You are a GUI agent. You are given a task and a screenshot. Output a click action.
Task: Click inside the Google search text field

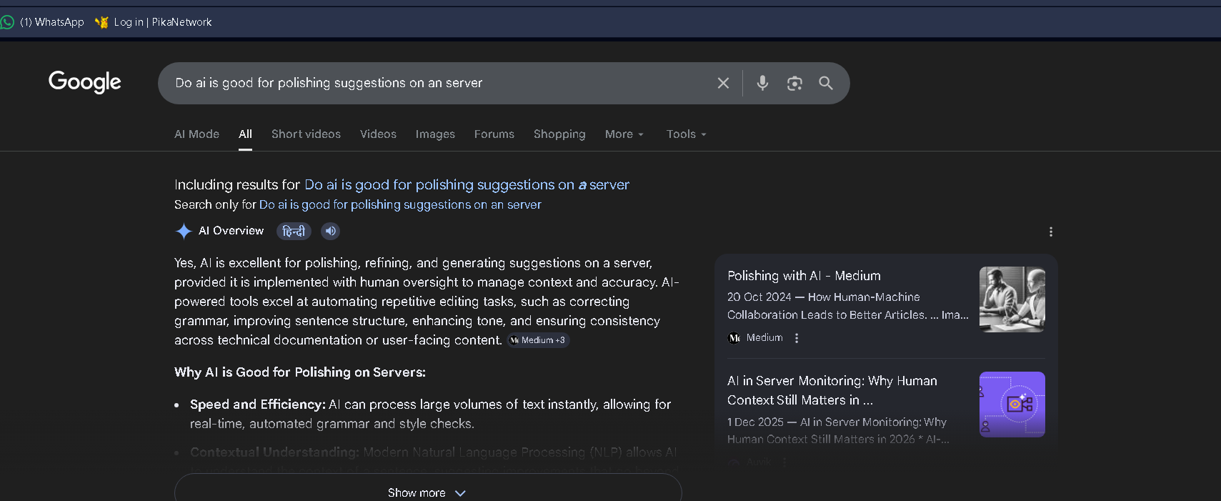click(429, 84)
